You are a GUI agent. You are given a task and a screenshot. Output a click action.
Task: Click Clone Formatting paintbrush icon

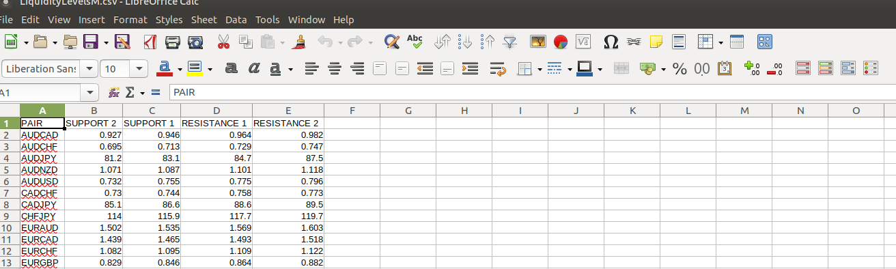[x=298, y=42]
